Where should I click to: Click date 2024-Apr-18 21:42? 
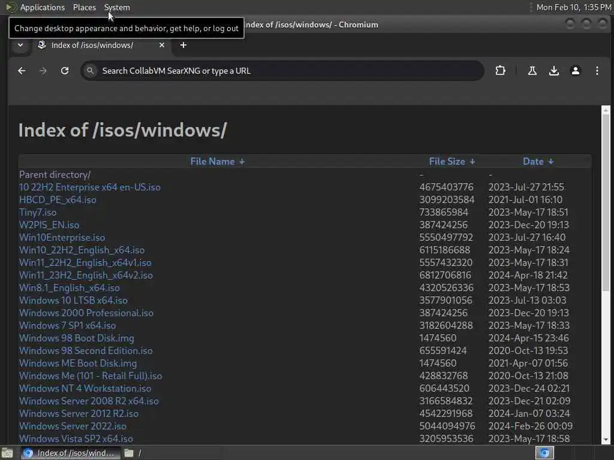(528, 275)
